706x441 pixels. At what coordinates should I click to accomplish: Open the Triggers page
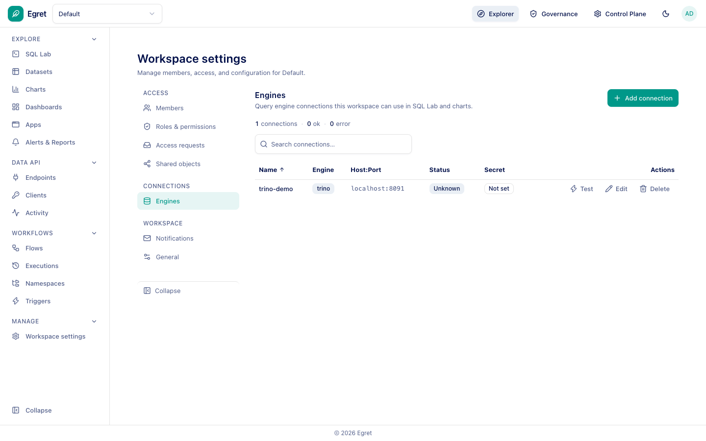click(x=54, y=301)
